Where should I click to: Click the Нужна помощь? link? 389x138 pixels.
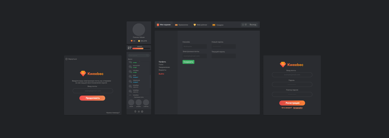coord(113,112)
